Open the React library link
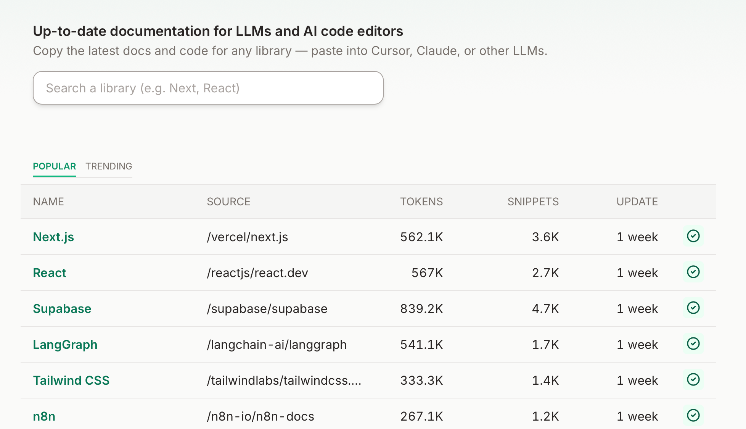746x429 pixels. (x=50, y=273)
